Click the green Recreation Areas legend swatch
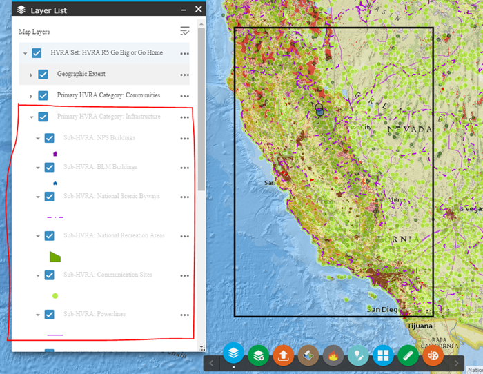Viewport: 483px width, 374px height. pos(55,257)
